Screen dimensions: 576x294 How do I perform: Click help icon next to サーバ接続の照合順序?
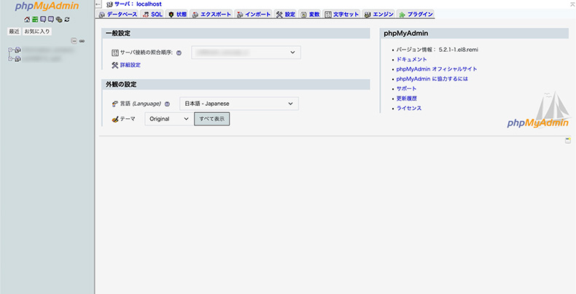[x=179, y=53]
